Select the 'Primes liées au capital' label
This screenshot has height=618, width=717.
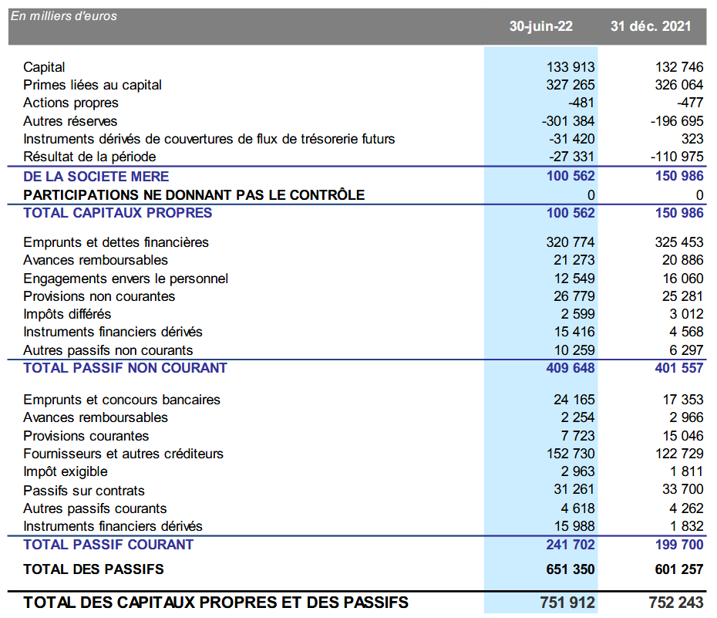pos(93,85)
